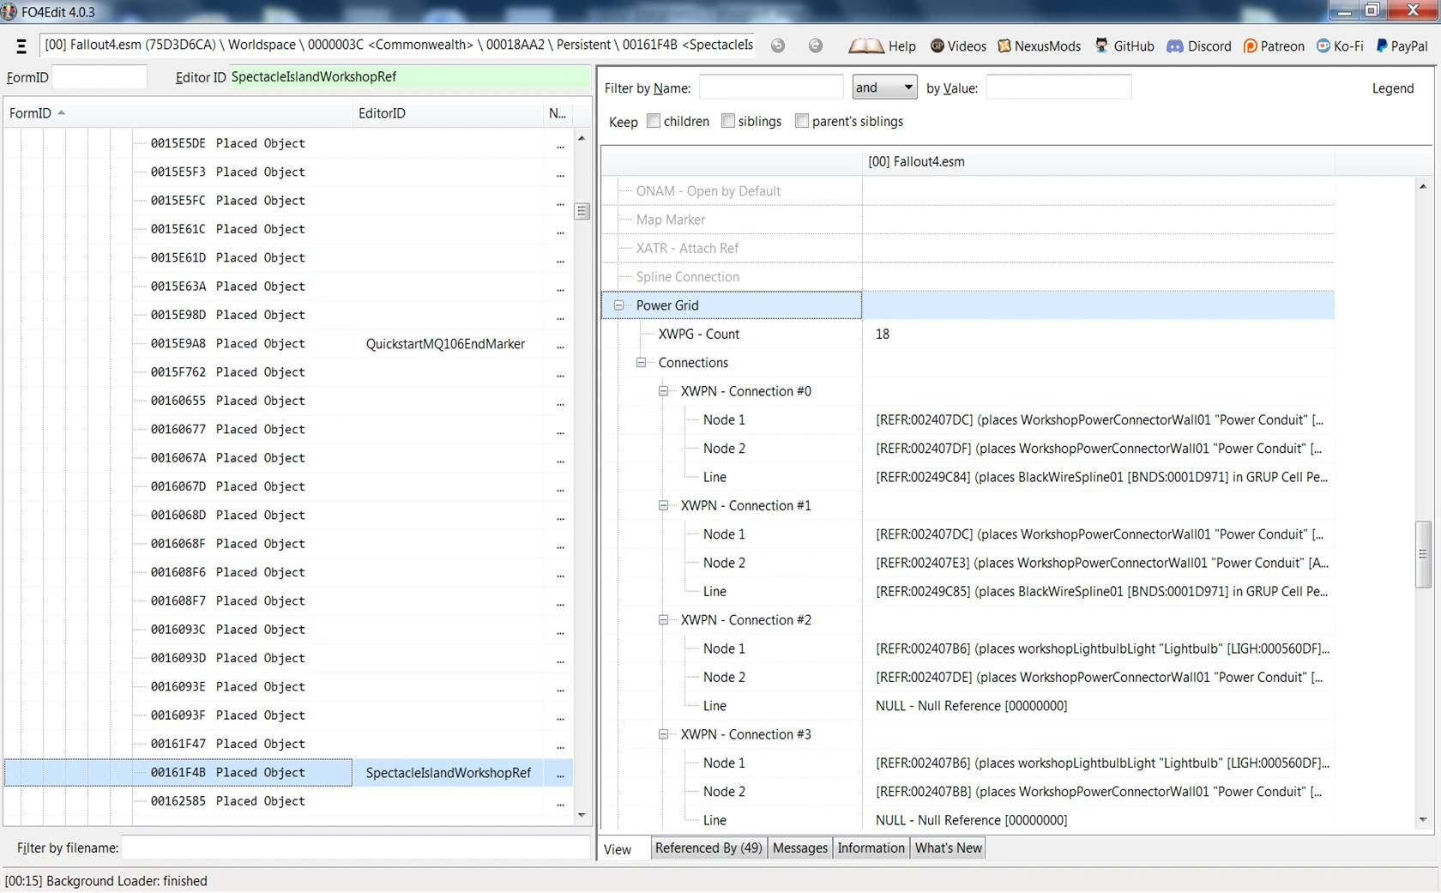Click the Filter by filename field
This screenshot has width=1441, height=893.
[x=355, y=848]
